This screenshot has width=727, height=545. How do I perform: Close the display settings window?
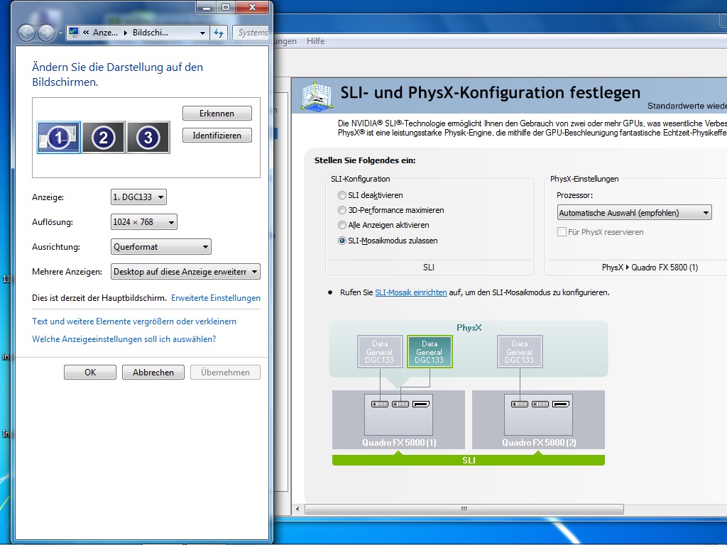tap(252, 7)
